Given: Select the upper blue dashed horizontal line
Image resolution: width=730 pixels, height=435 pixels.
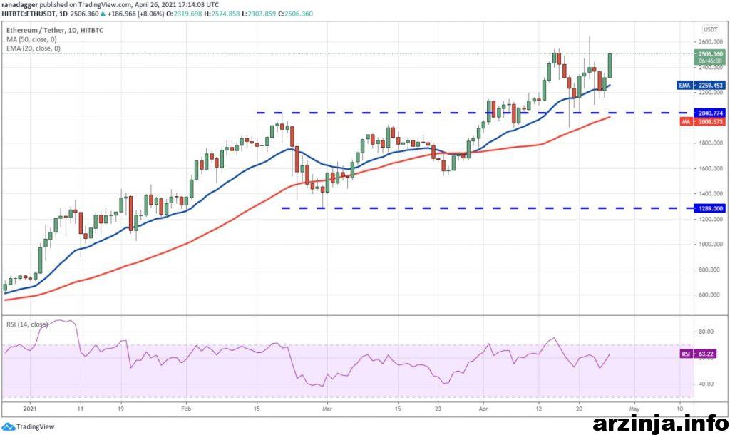Looking at the screenshot, I should [428, 113].
